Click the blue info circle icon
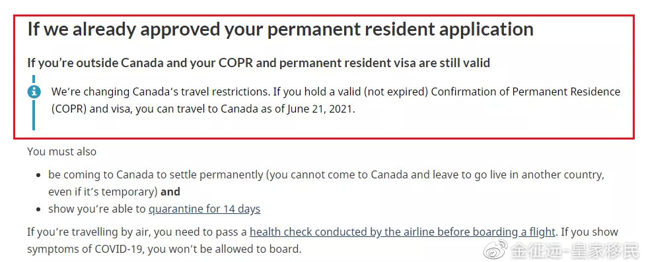This screenshot has height=262, width=646. (x=34, y=92)
